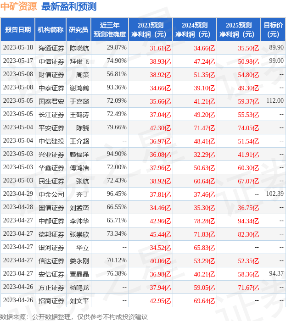Screen dimensions: 286x321
Task: Select the 中信建投 institution cell
Action: pos(51,141)
